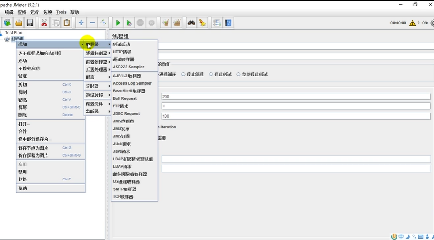Image resolution: width=434 pixels, height=240 pixels.
Task: Click the IME 中 language indicator
Action: click(401, 237)
